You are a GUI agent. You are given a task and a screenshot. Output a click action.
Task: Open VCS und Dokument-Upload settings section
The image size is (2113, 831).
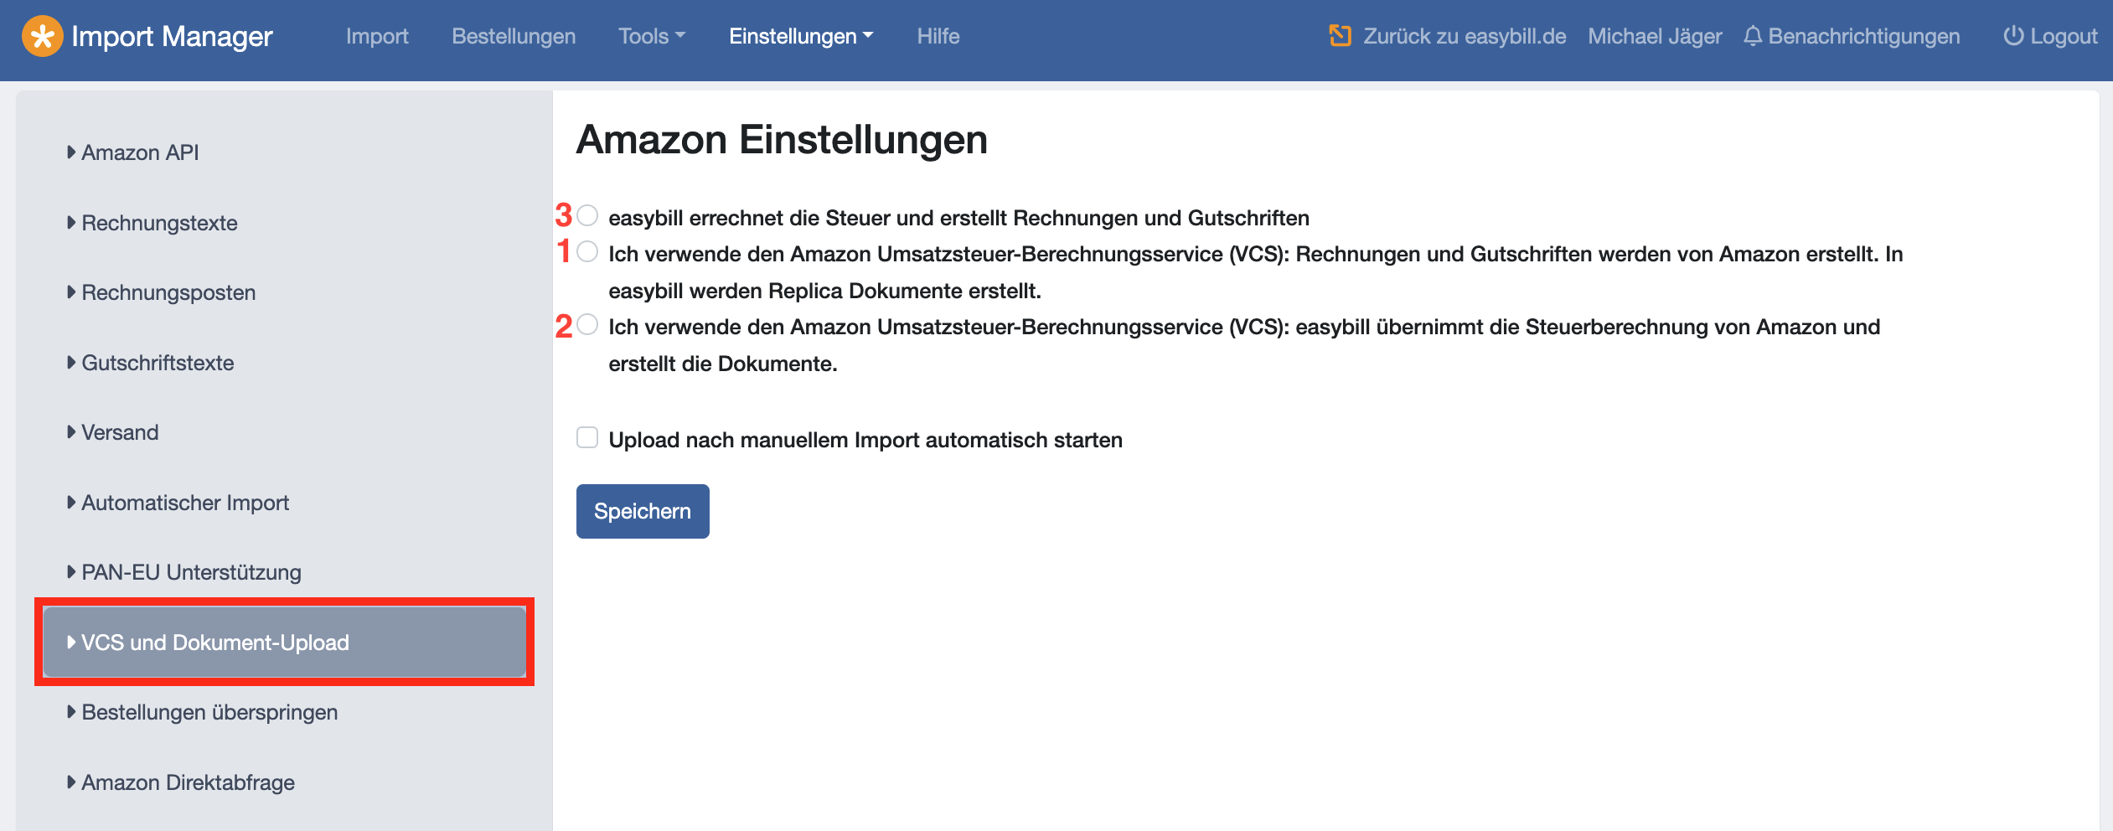(284, 643)
